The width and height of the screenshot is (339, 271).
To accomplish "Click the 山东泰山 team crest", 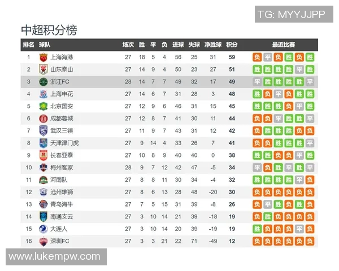I will (x=44, y=69).
